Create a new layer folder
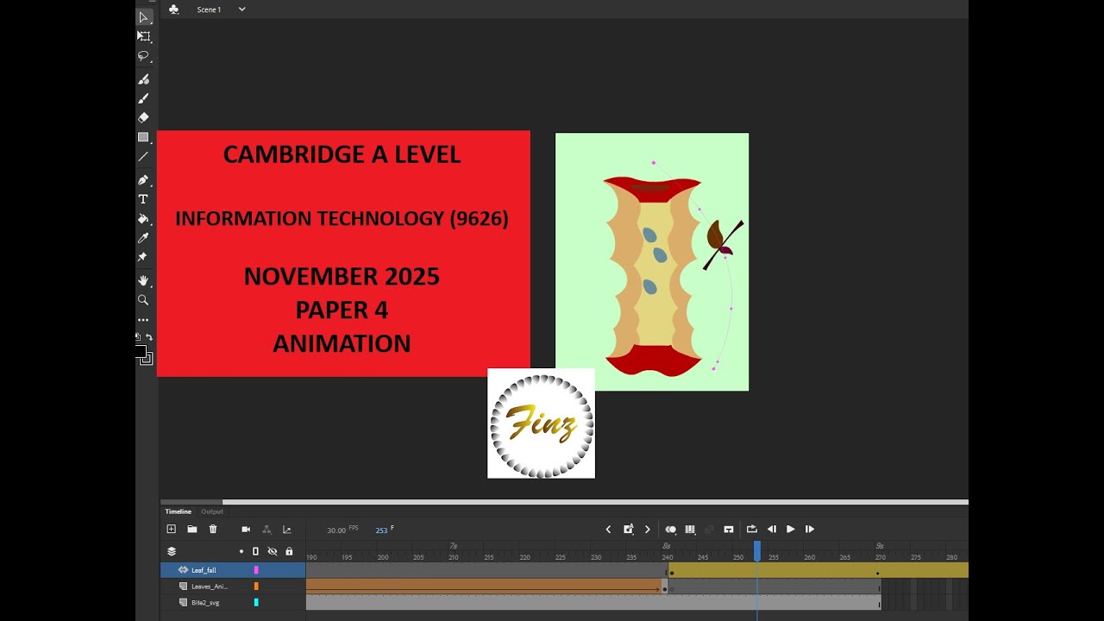This screenshot has width=1104, height=621. point(191,530)
